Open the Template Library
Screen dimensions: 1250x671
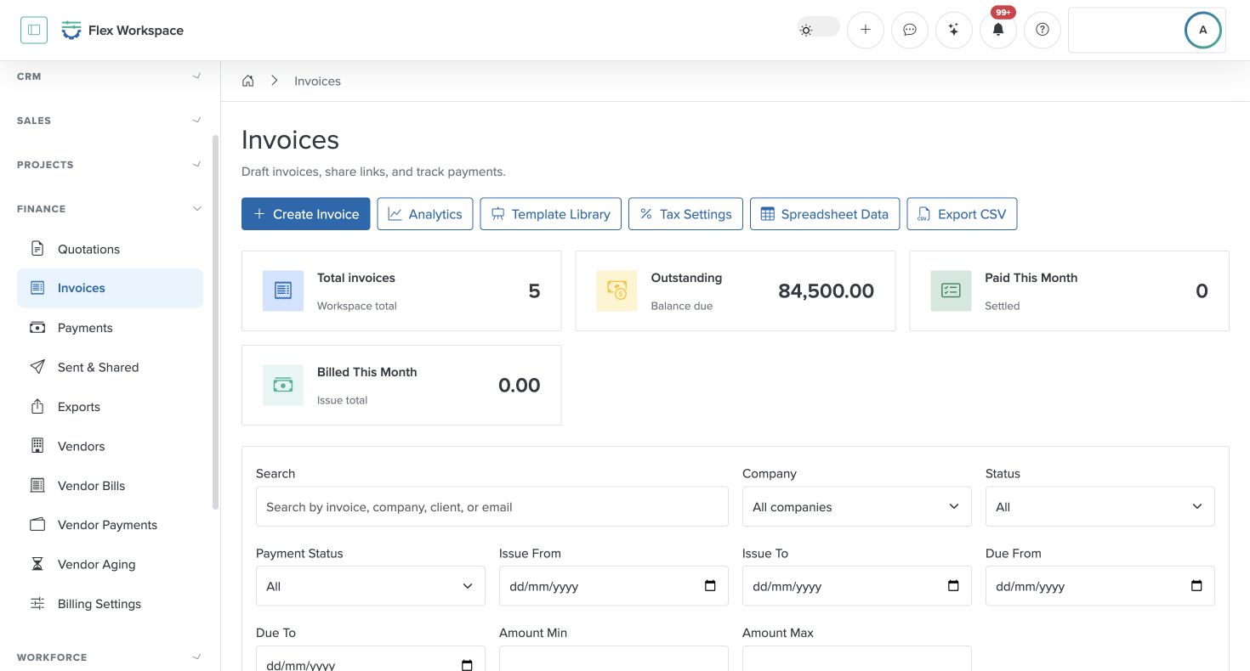click(x=550, y=214)
